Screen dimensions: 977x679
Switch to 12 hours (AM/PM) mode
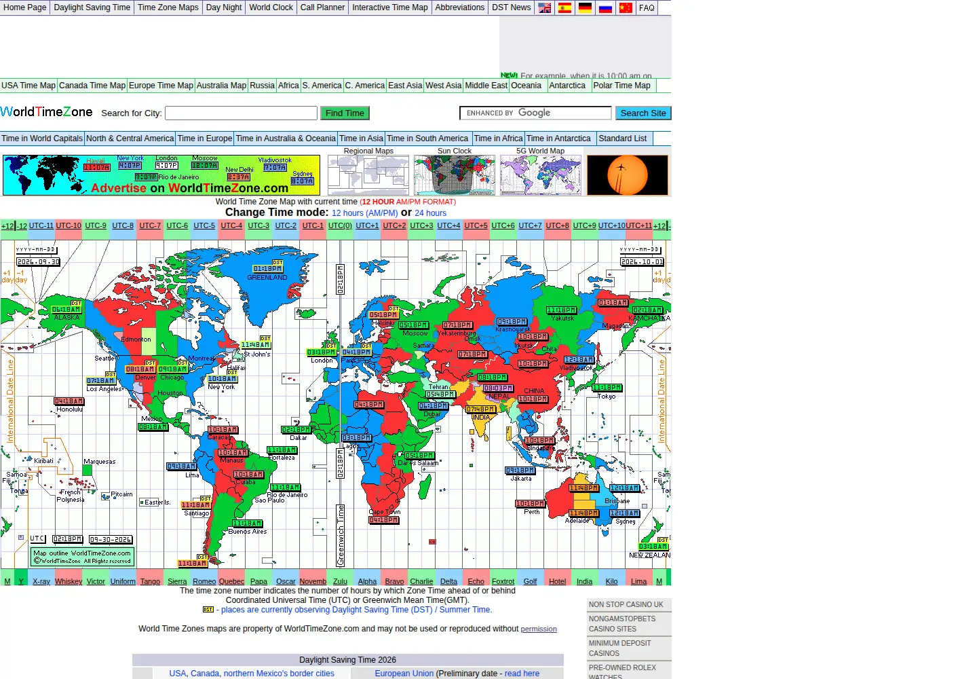(365, 213)
